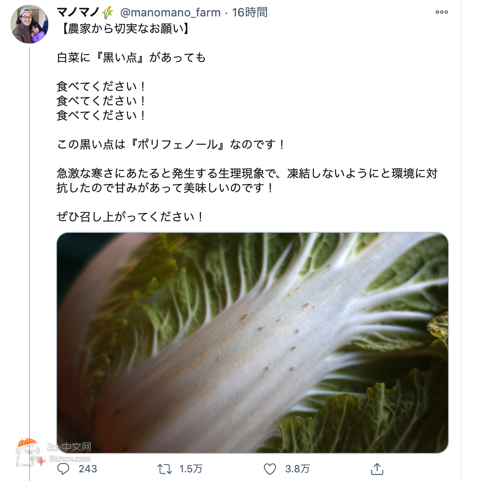Image resolution: width=480 pixels, height=481 pixels.
Task: Click the ポリフェノール sentence in the tweet
Action: (x=171, y=144)
